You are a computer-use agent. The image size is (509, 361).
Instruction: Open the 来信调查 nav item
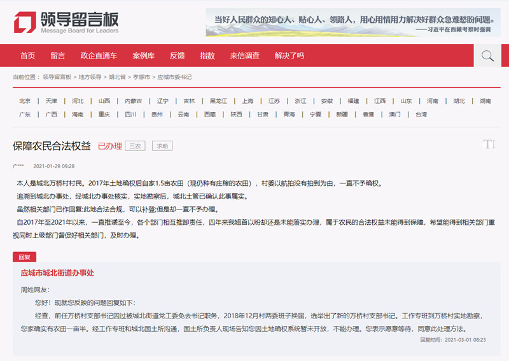[244, 55]
